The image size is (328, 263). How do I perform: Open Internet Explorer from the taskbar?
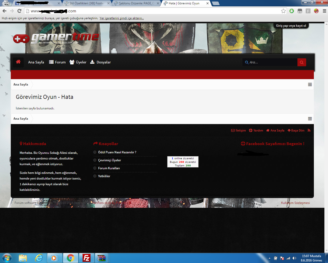[x=39, y=258]
